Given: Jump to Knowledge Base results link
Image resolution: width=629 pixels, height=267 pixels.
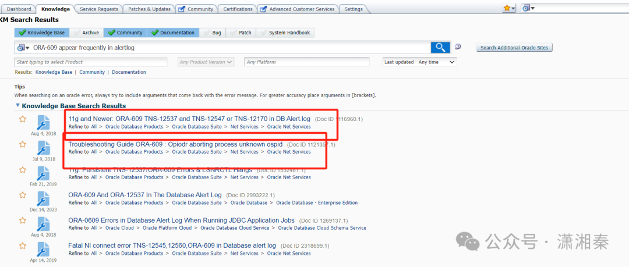Looking at the screenshot, I should (x=54, y=72).
